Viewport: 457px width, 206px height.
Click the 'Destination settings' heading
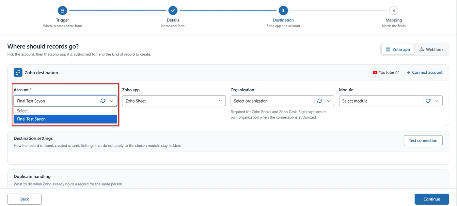(33, 139)
